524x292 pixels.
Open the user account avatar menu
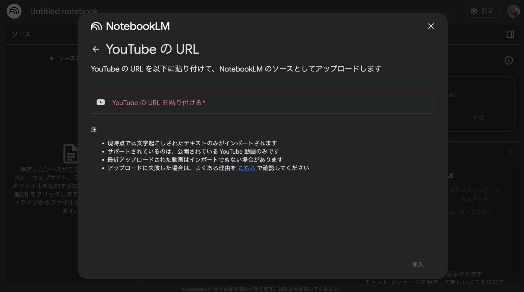pos(513,11)
